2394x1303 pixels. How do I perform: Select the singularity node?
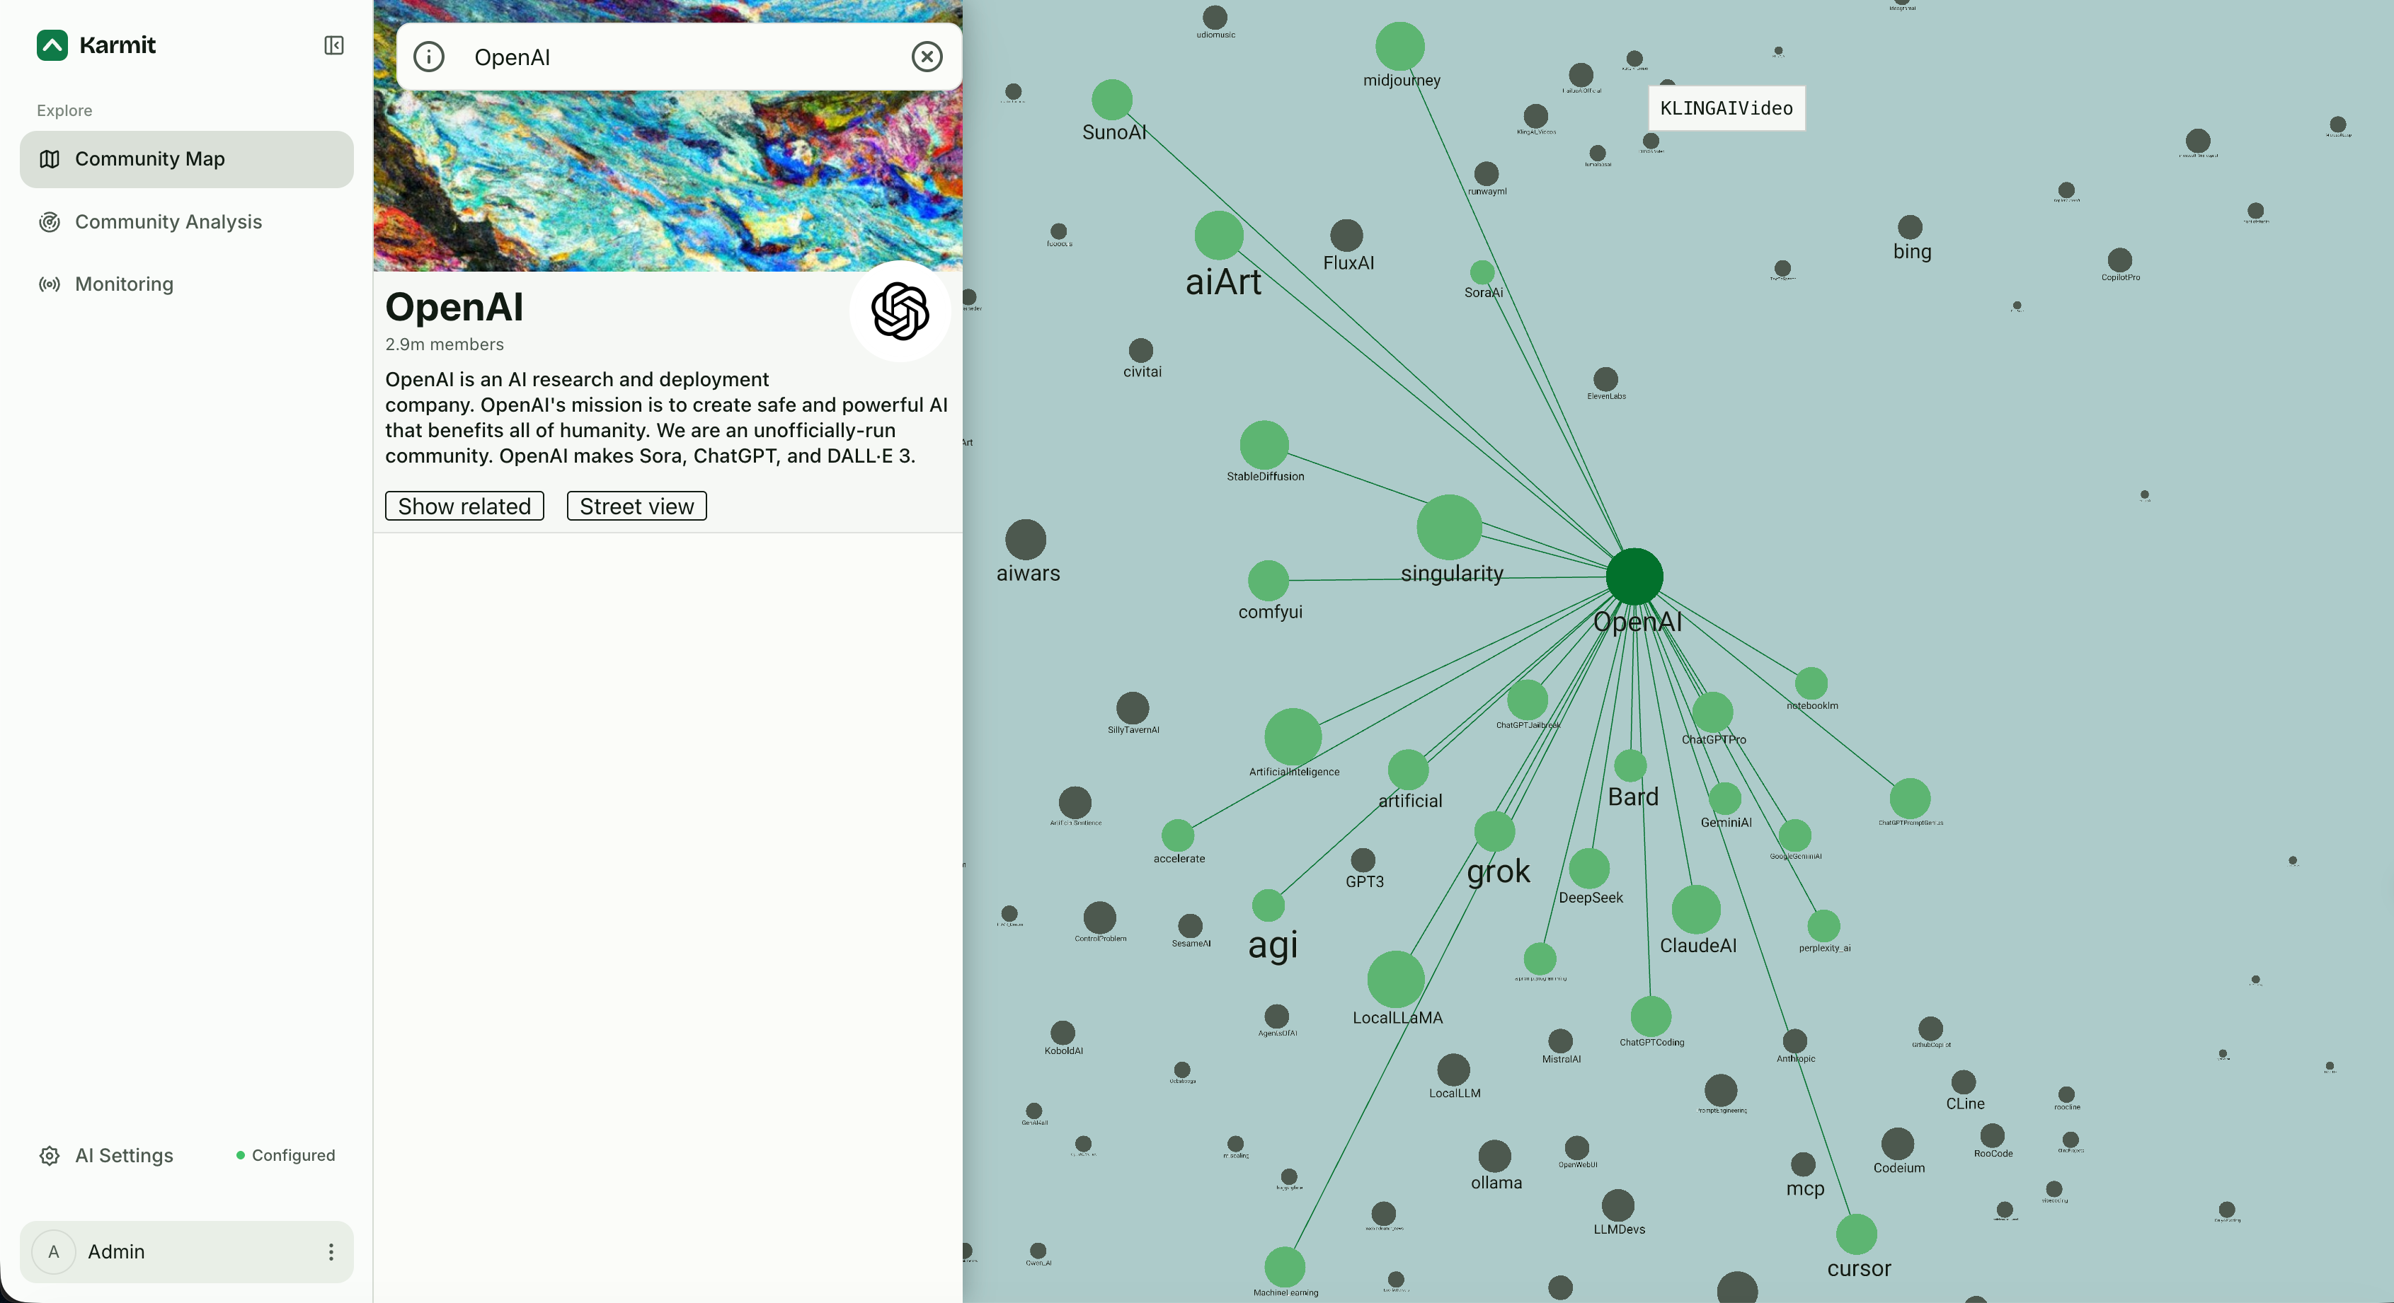click(1449, 526)
